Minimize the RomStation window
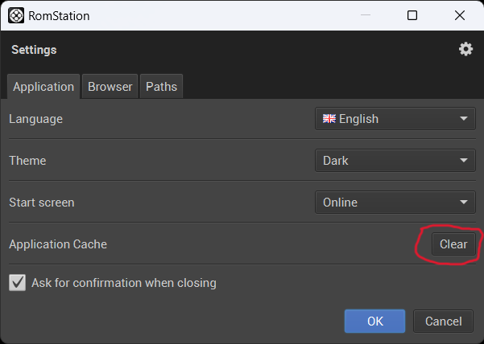 pyautogui.click(x=366, y=15)
